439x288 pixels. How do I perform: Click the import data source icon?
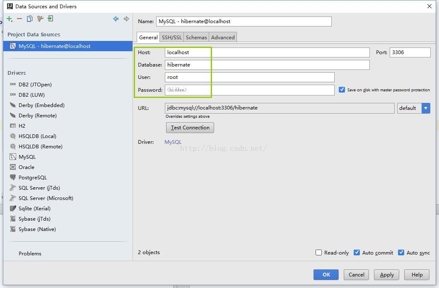coord(51,19)
